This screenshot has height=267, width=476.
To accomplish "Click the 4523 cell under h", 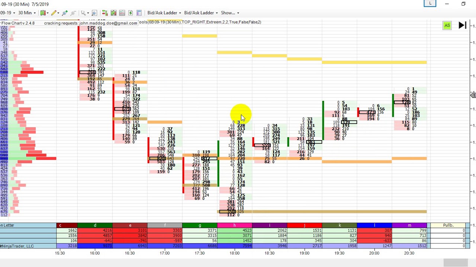I will pos(235,230).
